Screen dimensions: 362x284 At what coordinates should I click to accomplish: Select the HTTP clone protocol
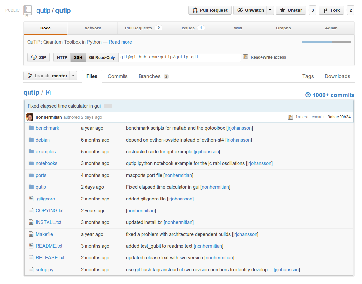pyautogui.click(x=62, y=57)
